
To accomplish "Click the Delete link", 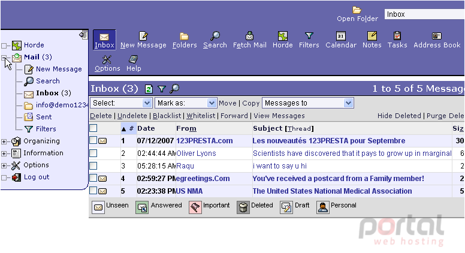I will click(x=101, y=116).
